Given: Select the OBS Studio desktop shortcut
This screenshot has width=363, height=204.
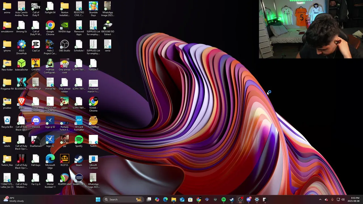Looking at the screenshot, I should point(64,46).
